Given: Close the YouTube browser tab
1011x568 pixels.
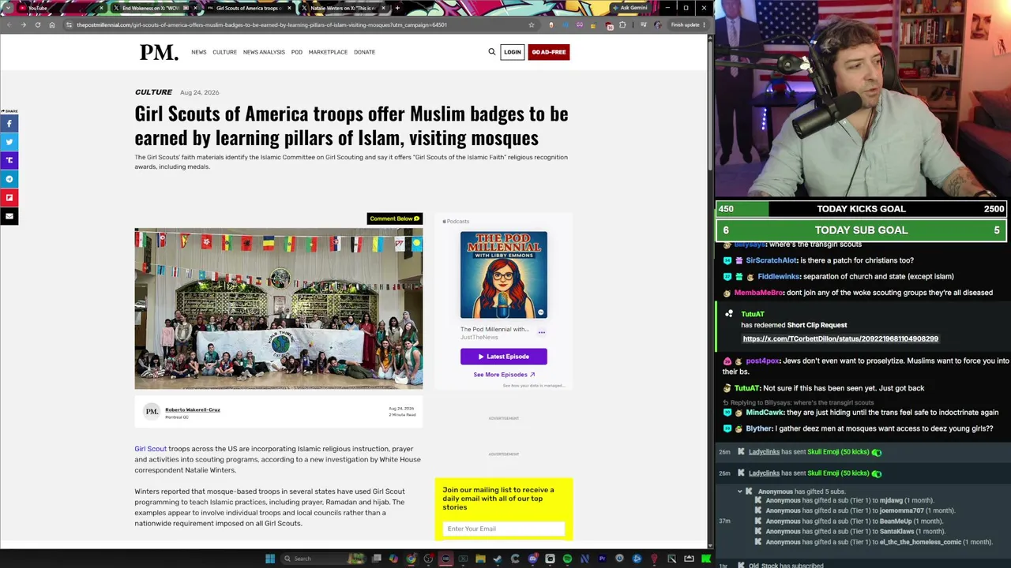Looking at the screenshot, I should coord(101,8).
